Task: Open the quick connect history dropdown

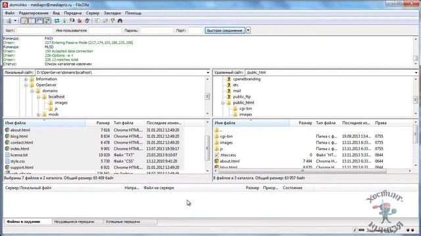Action: 249,31
